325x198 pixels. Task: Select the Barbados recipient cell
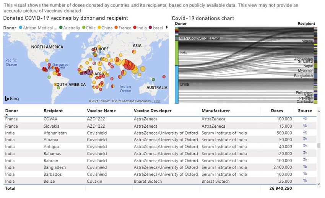pyautogui.click(x=52, y=174)
